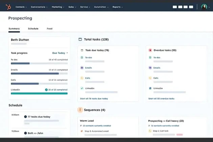Switch to the Schedule tab
This screenshot has width=213, height=142.
[33, 29]
